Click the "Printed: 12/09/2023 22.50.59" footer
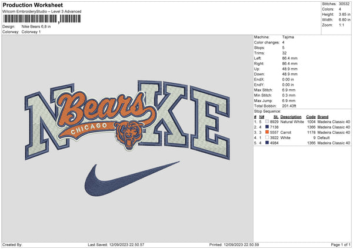This screenshot has height=249, width=353. point(234,244)
